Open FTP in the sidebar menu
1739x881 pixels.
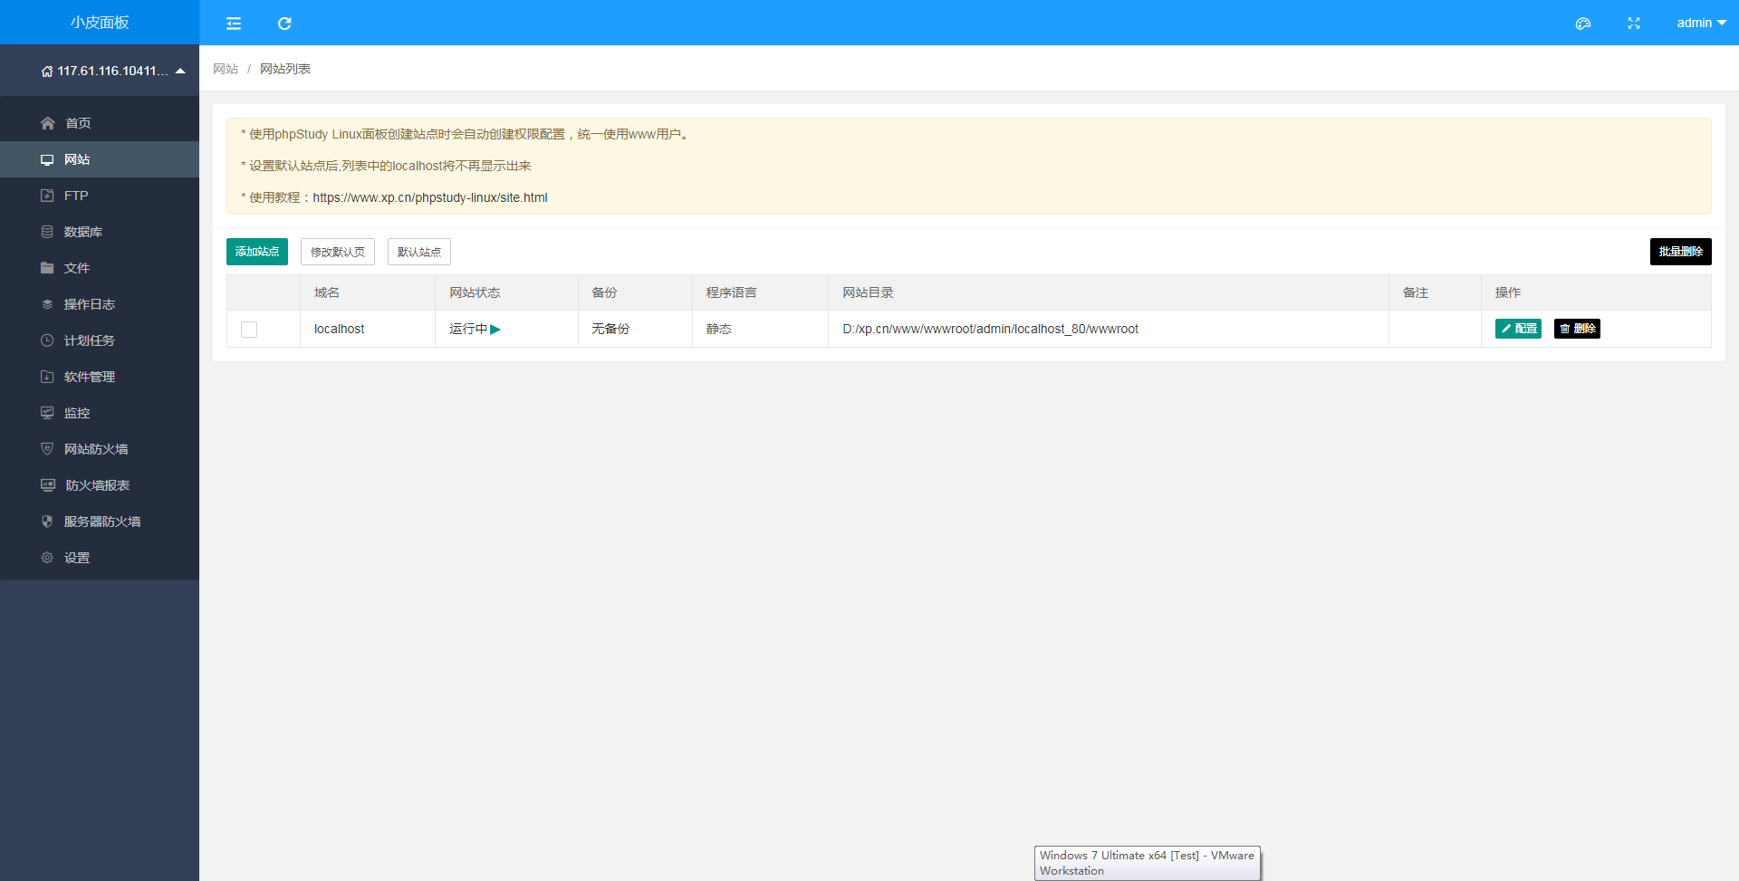76,196
